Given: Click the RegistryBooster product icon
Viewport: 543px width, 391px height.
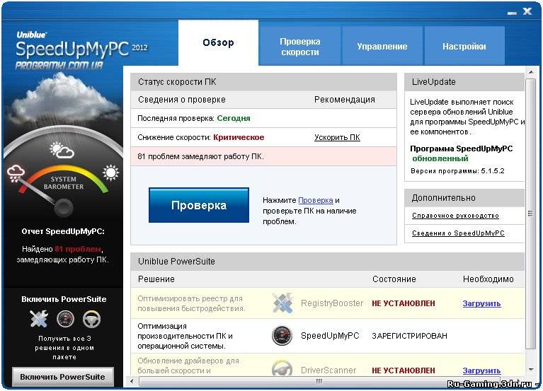Looking at the screenshot, I should click(282, 303).
